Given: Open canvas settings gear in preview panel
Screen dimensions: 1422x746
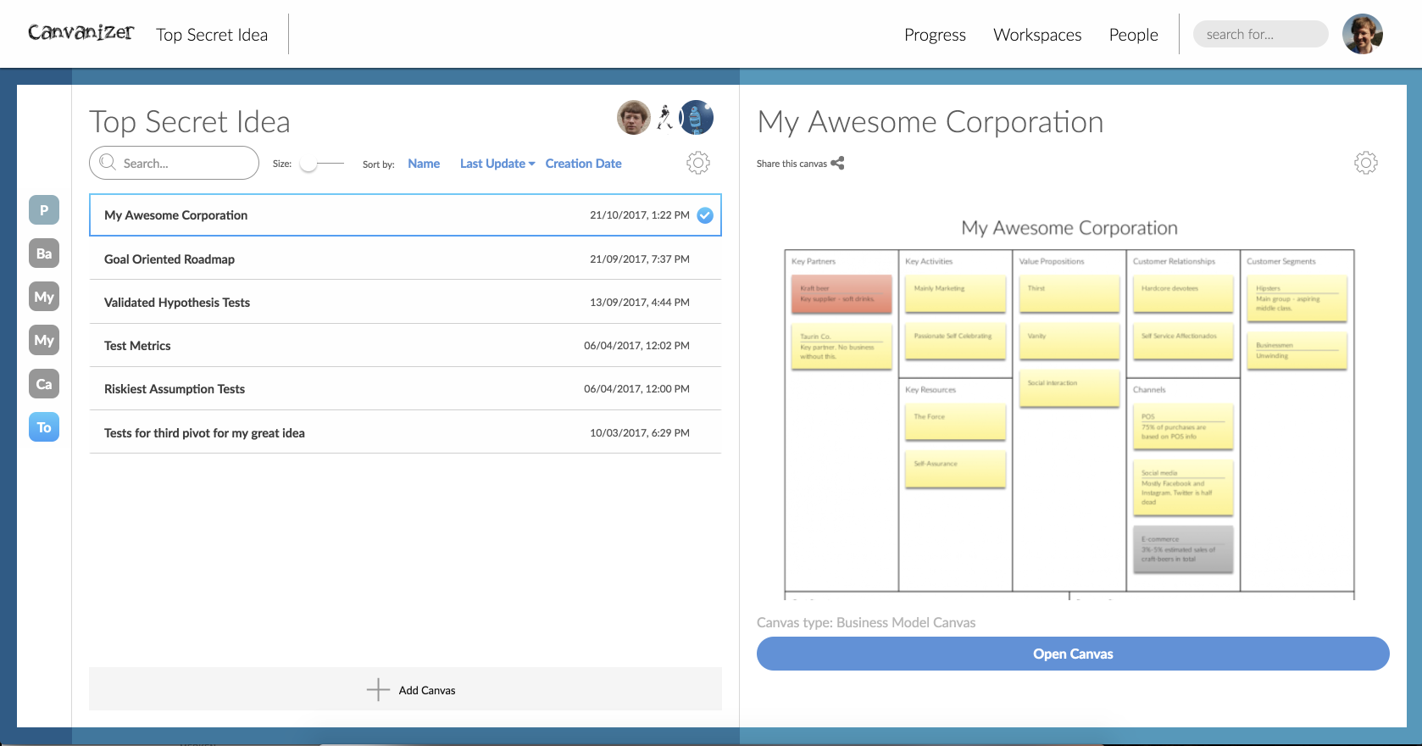Looking at the screenshot, I should (x=1365, y=163).
